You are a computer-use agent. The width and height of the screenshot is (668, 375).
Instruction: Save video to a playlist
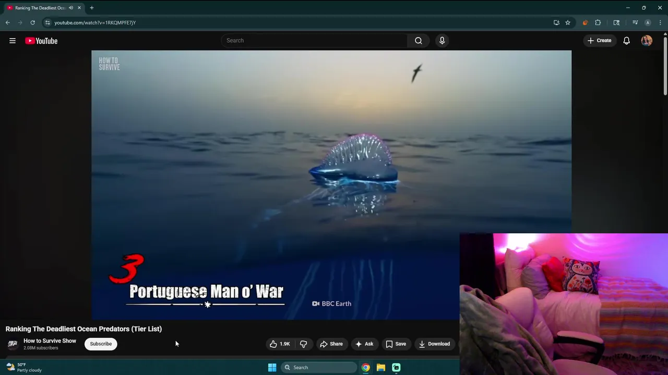pos(396,344)
